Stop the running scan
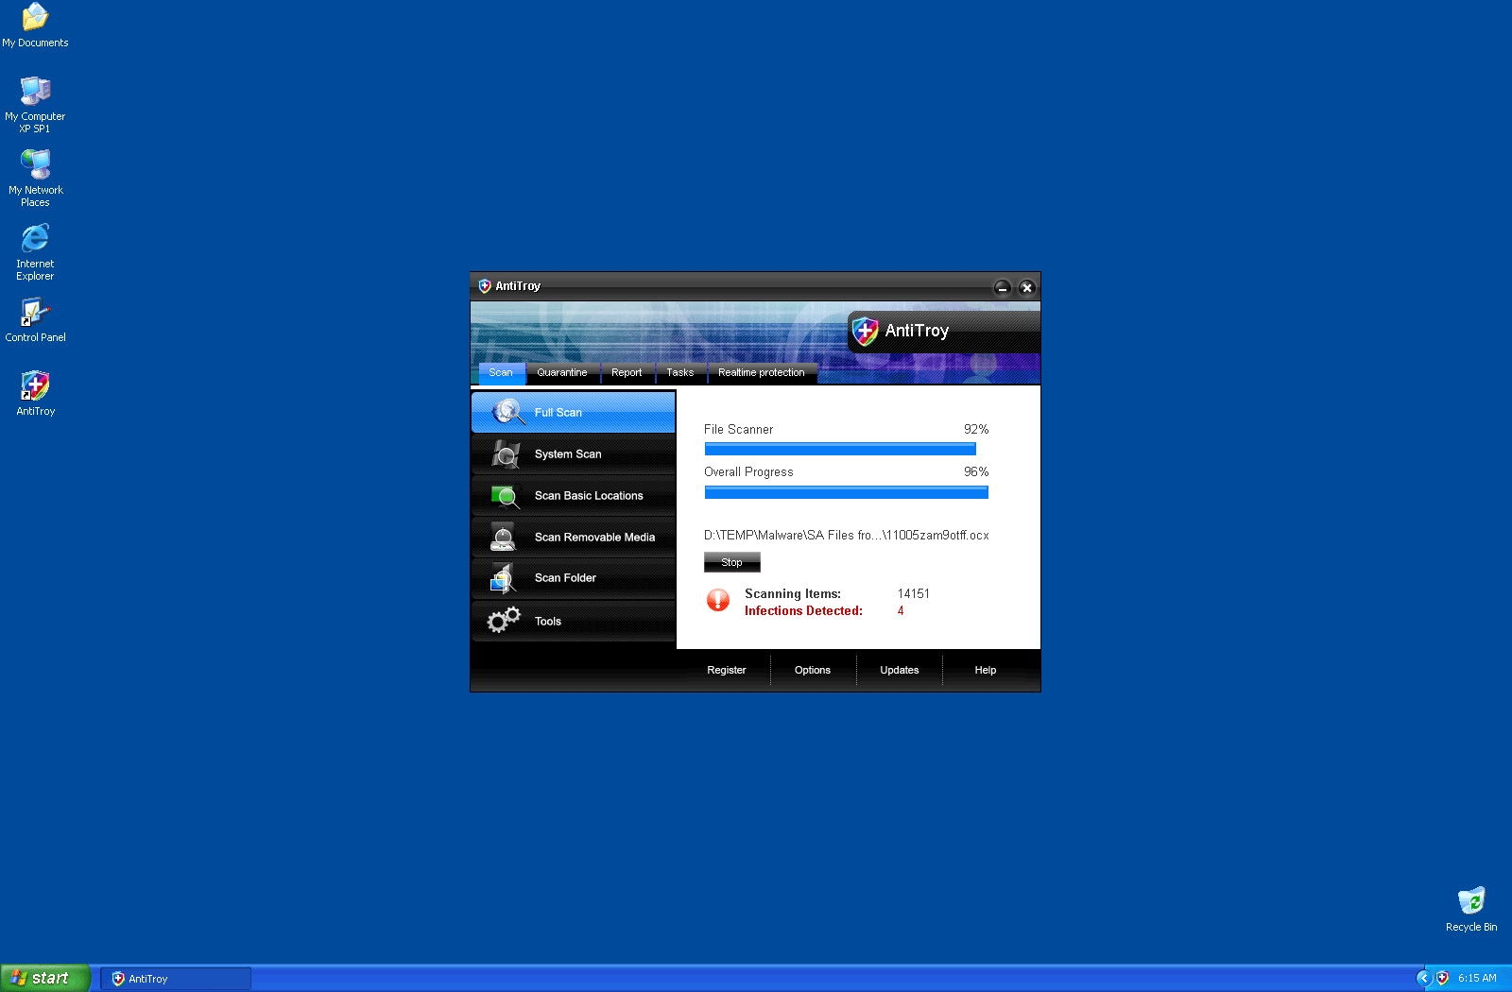Screen dimensions: 1512x992 pos(731,562)
